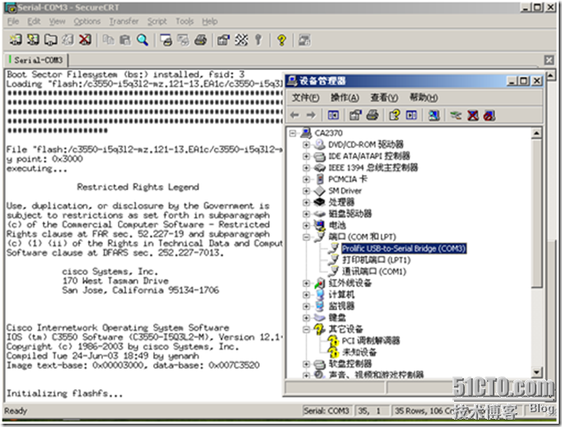Click the Disable device red X icon
The width and height of the screenshot is (562, 427).
[473, 115]
